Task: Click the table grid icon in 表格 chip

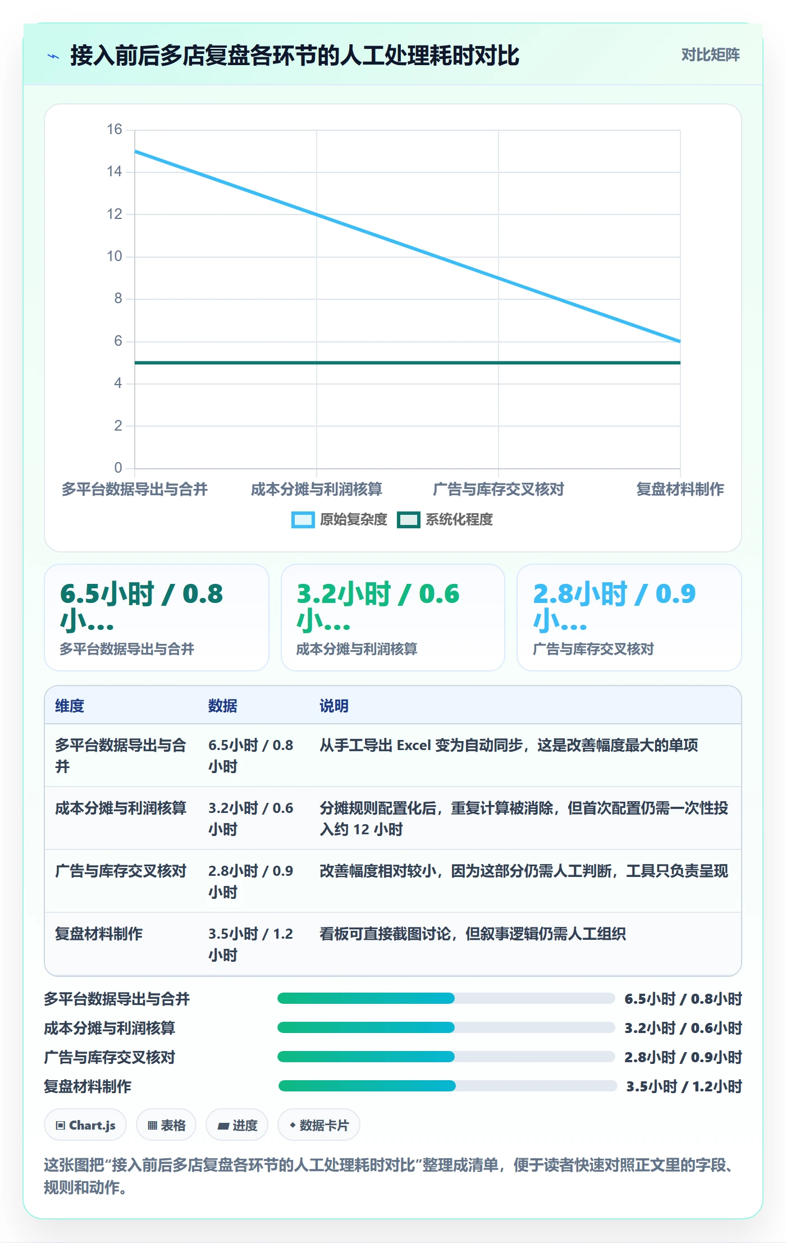Action: 152,1126
